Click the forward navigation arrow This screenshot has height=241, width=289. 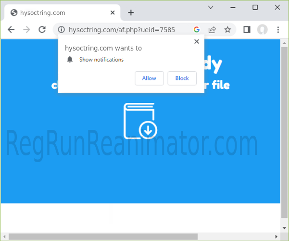point(26,30)
